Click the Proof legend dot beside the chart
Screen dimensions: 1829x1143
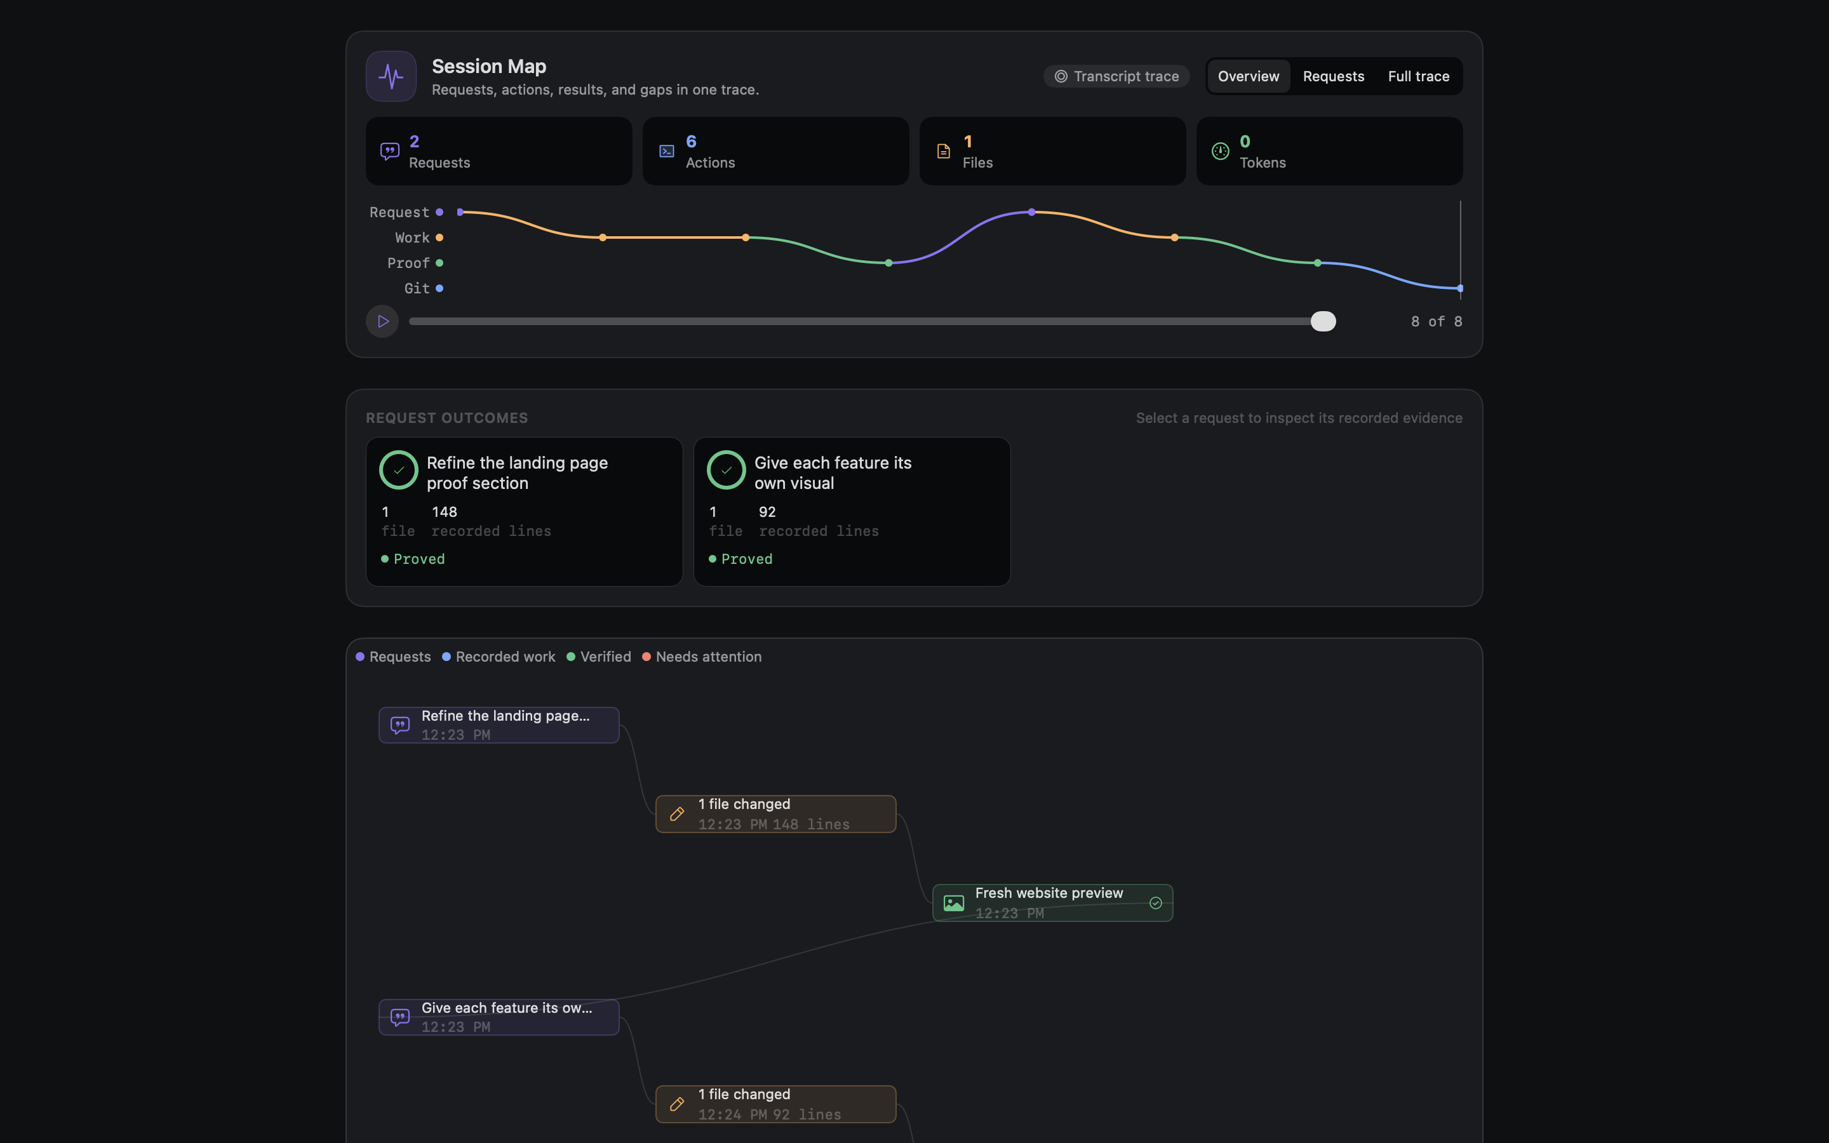coord(439,263)
